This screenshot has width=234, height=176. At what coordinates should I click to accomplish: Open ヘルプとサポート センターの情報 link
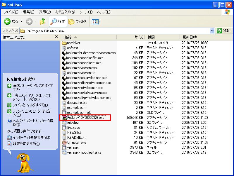coord(33,123)
